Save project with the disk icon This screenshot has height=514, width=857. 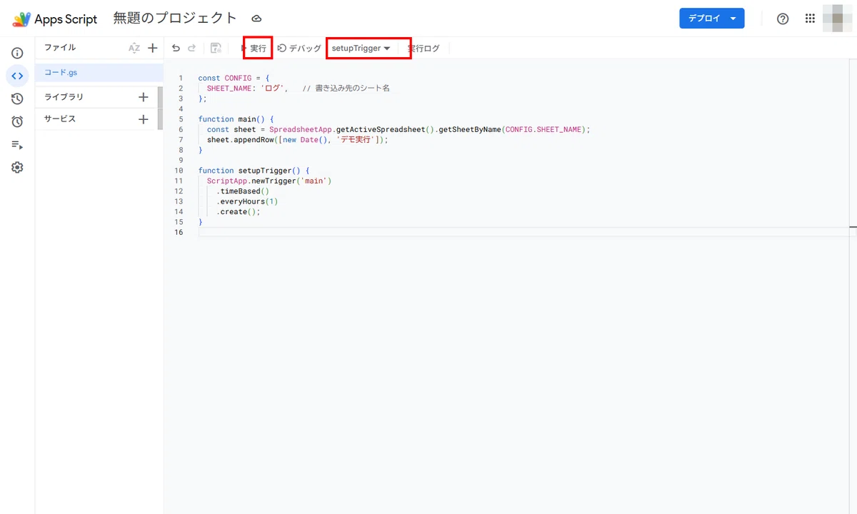click(216, 48)
